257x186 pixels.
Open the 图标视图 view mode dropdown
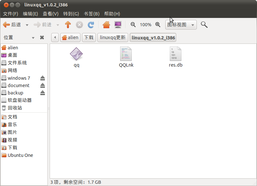click(181, 25)
